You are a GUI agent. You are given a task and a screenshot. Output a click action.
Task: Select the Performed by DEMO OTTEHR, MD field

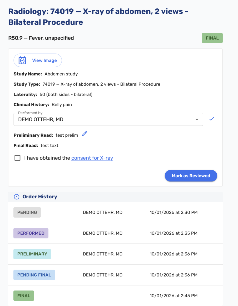click(x=108, y=119)
